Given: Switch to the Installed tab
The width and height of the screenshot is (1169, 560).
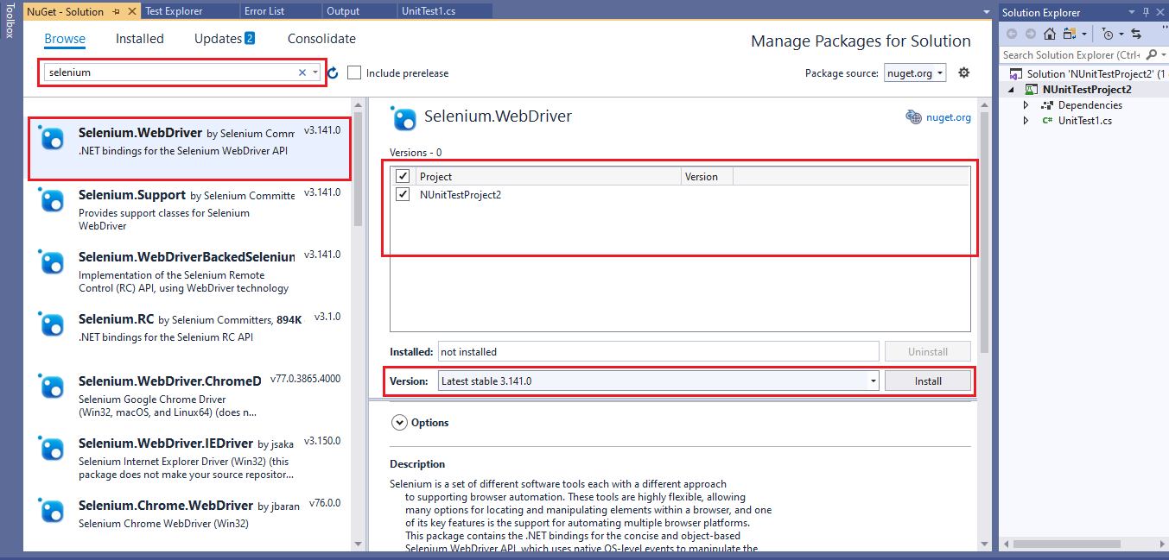Looking at the screenshot, I should pos(140,39).
